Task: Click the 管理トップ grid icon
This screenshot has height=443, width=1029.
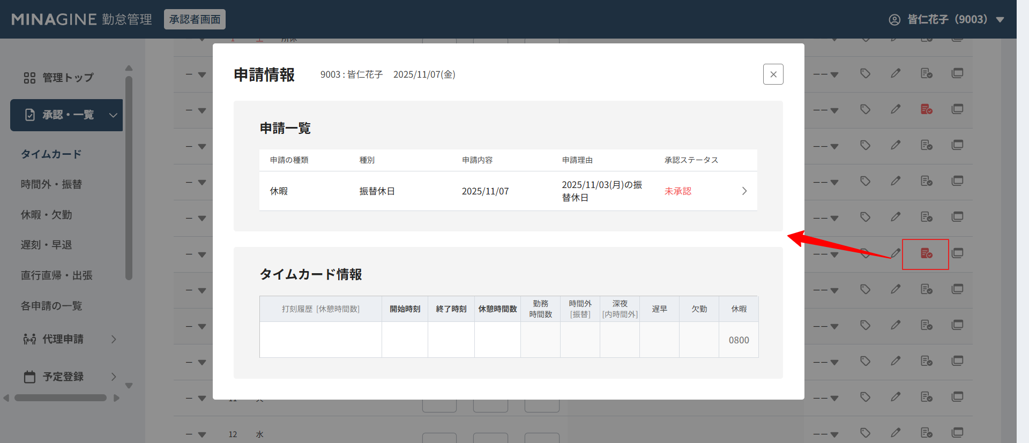Action: [x=29, y=78]
